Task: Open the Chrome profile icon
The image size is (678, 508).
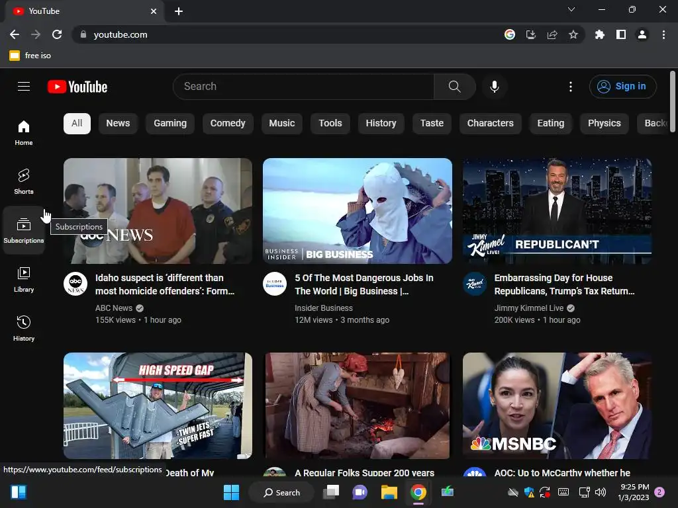Action: point(642,34)
